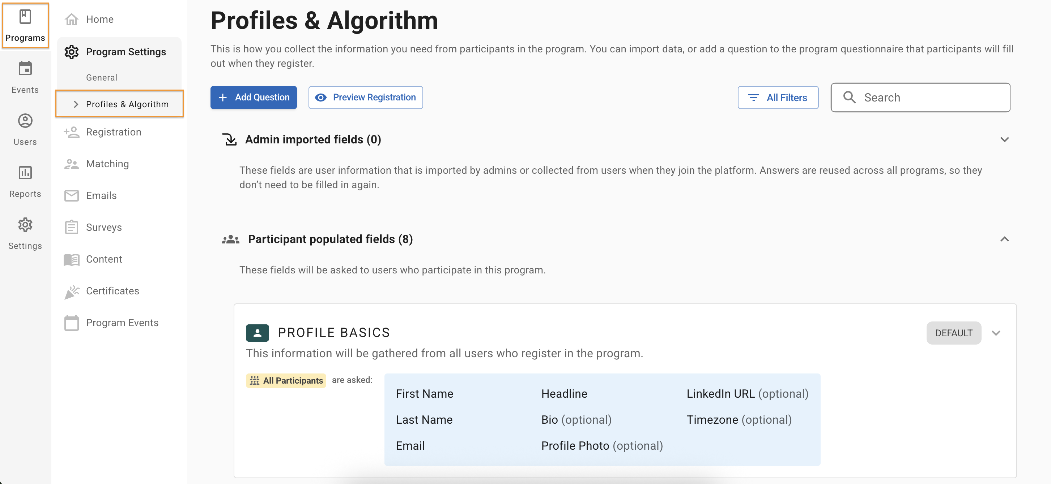This screenshot has width=1051, height=484.
Task: Open the Events calendar icon in sidebar
Action: tap(25, 68)
